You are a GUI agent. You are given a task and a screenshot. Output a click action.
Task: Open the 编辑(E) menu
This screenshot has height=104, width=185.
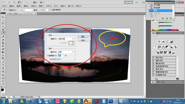(x=12, y=6)
